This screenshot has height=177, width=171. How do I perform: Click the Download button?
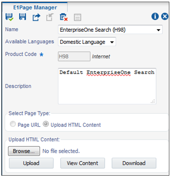(x=134, y=163)
